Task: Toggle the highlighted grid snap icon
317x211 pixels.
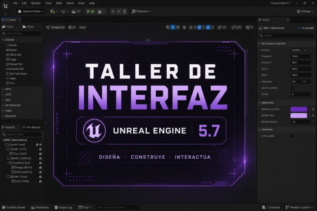Action: (x=199, y=27)
